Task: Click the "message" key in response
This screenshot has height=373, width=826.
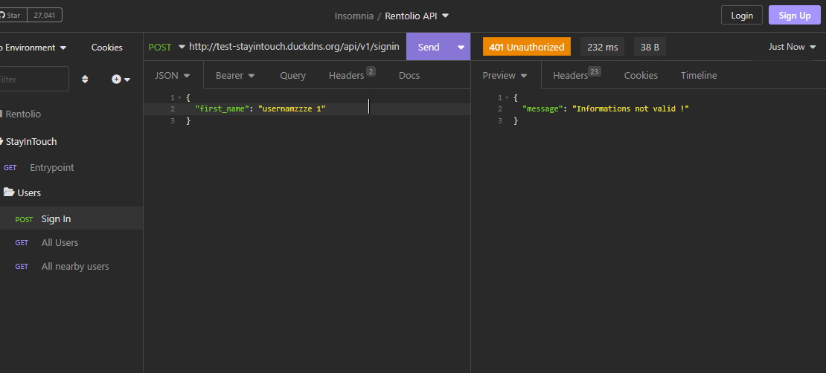Action: click(543, 109)
